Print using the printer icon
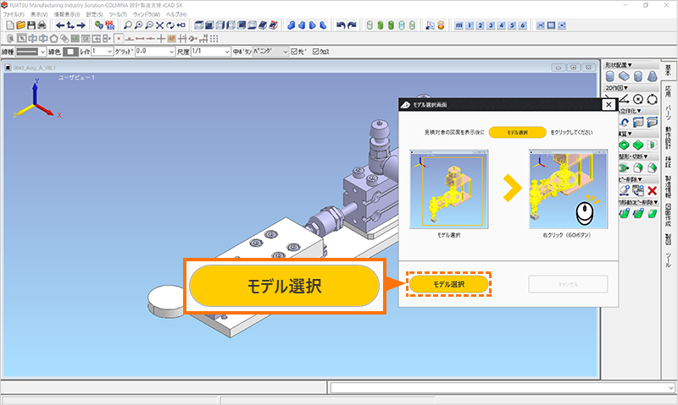The width and height of the screenshot is (678, 405). (42, 25)
